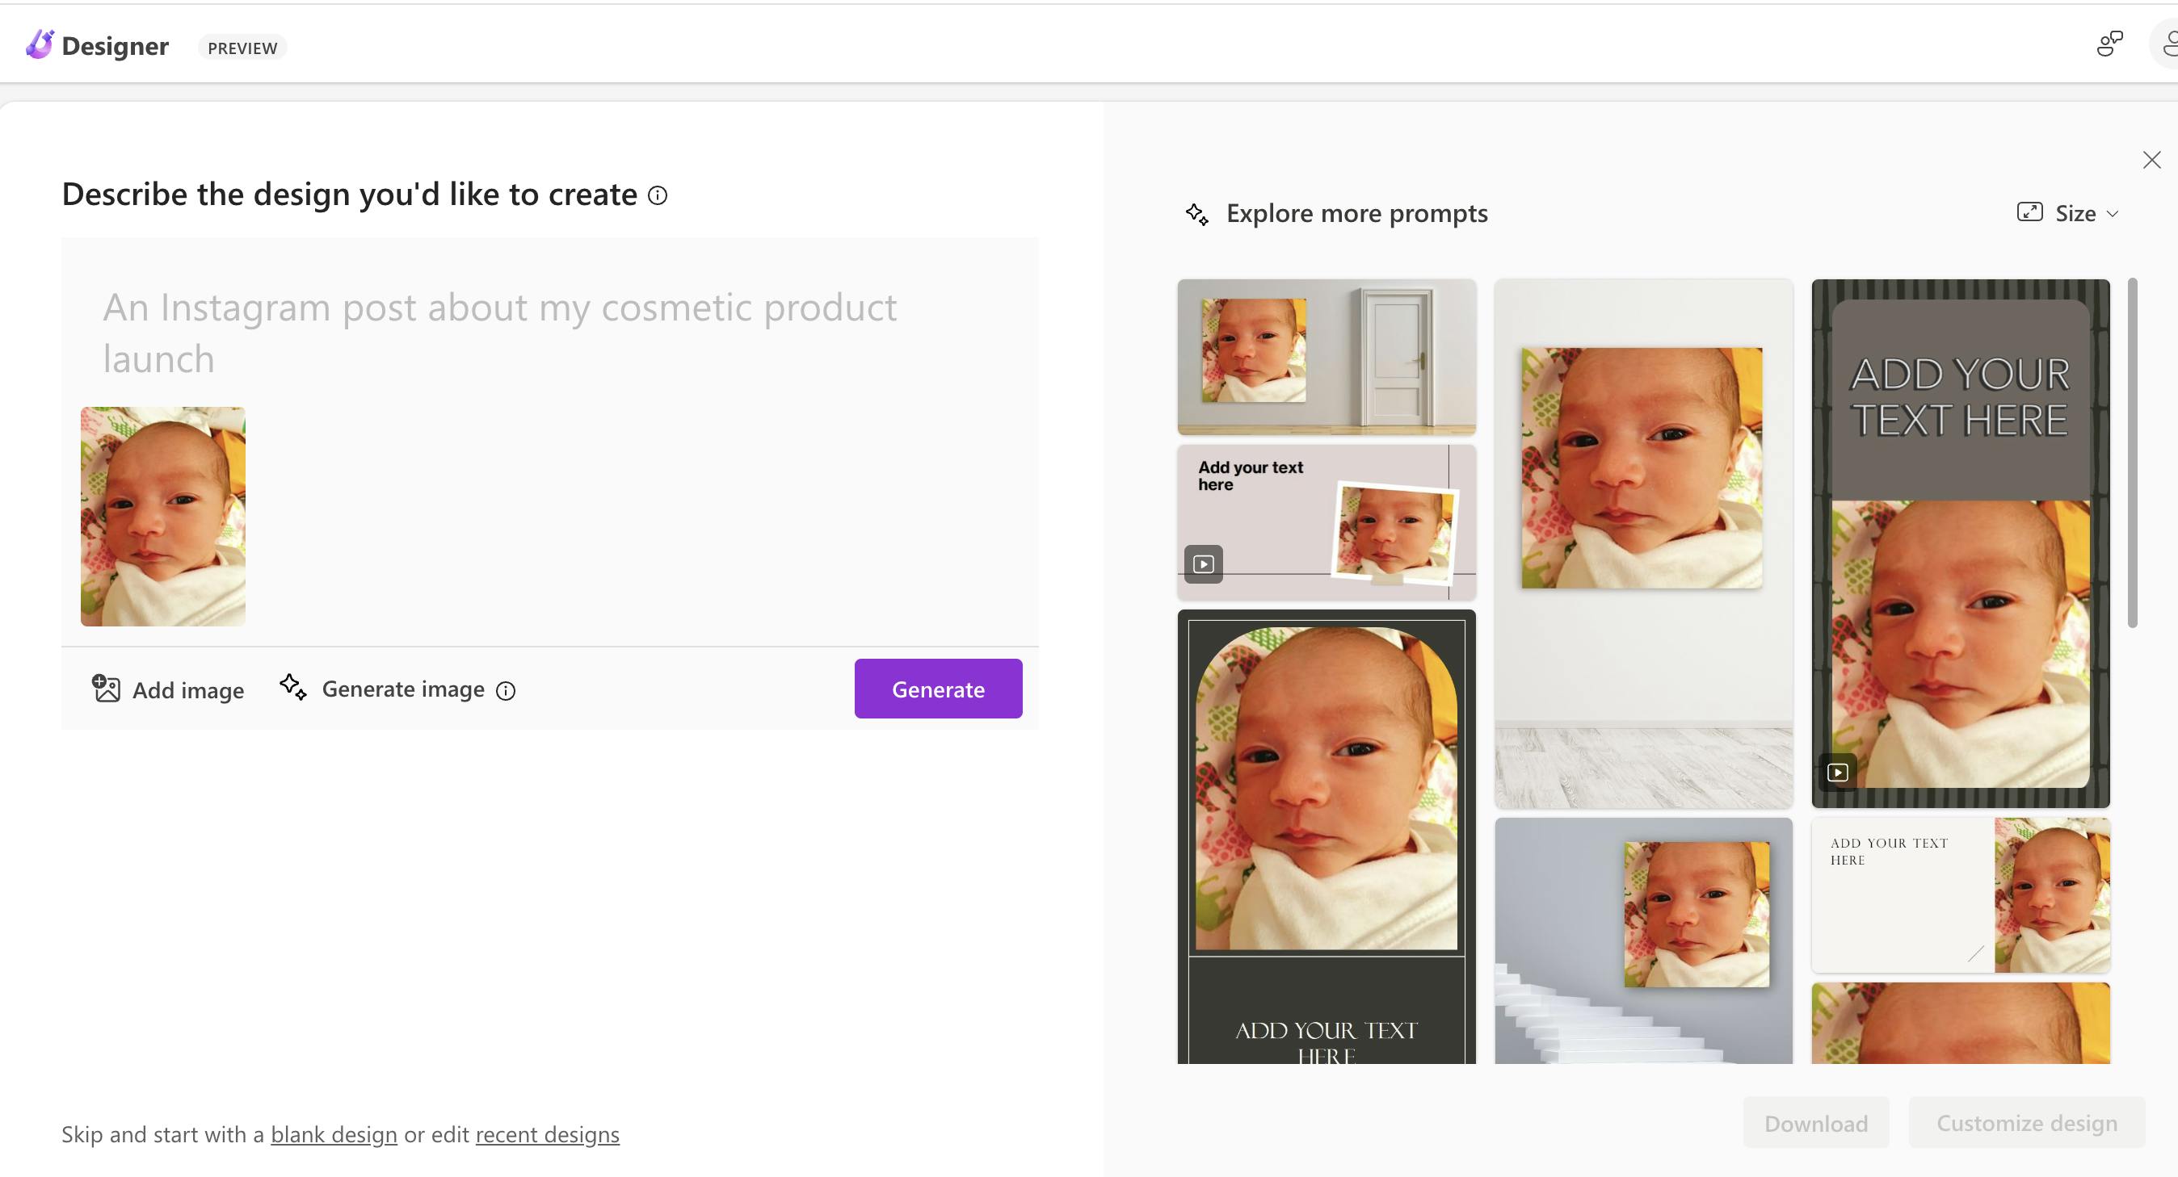Viewport: 2178px width, 1177px height.
Task: Open the recent designs link
Action: click(547, 1134)
